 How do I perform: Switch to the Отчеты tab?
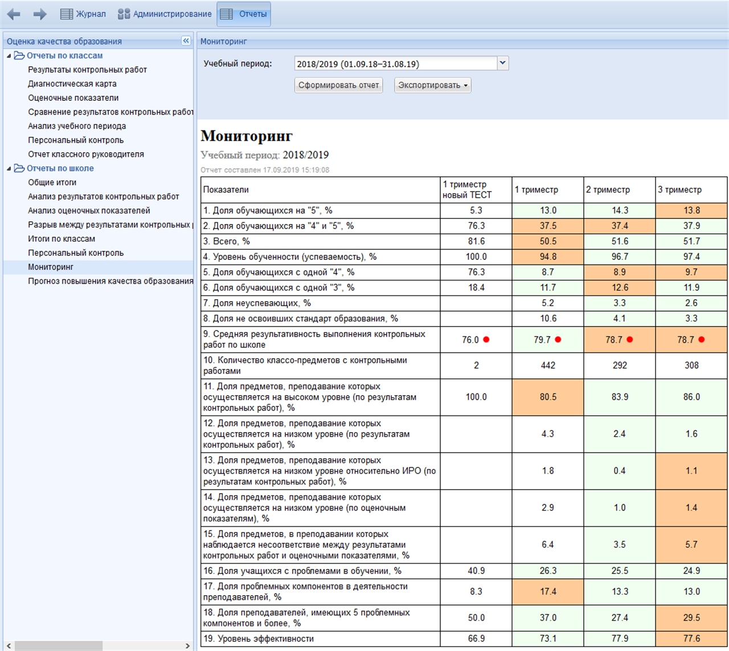pyautogui.click(x=244, y=14)
